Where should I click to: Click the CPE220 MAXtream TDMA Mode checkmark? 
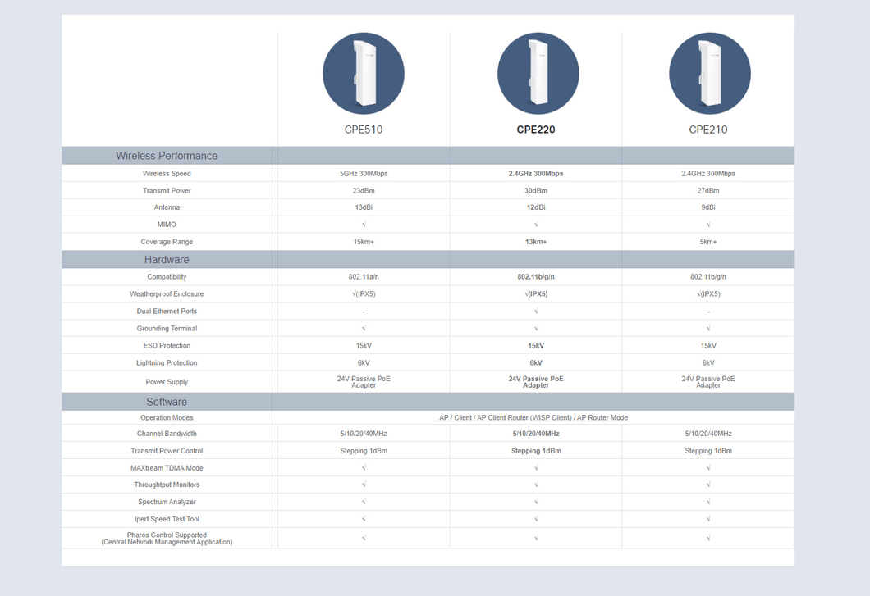tap(536, 468)
